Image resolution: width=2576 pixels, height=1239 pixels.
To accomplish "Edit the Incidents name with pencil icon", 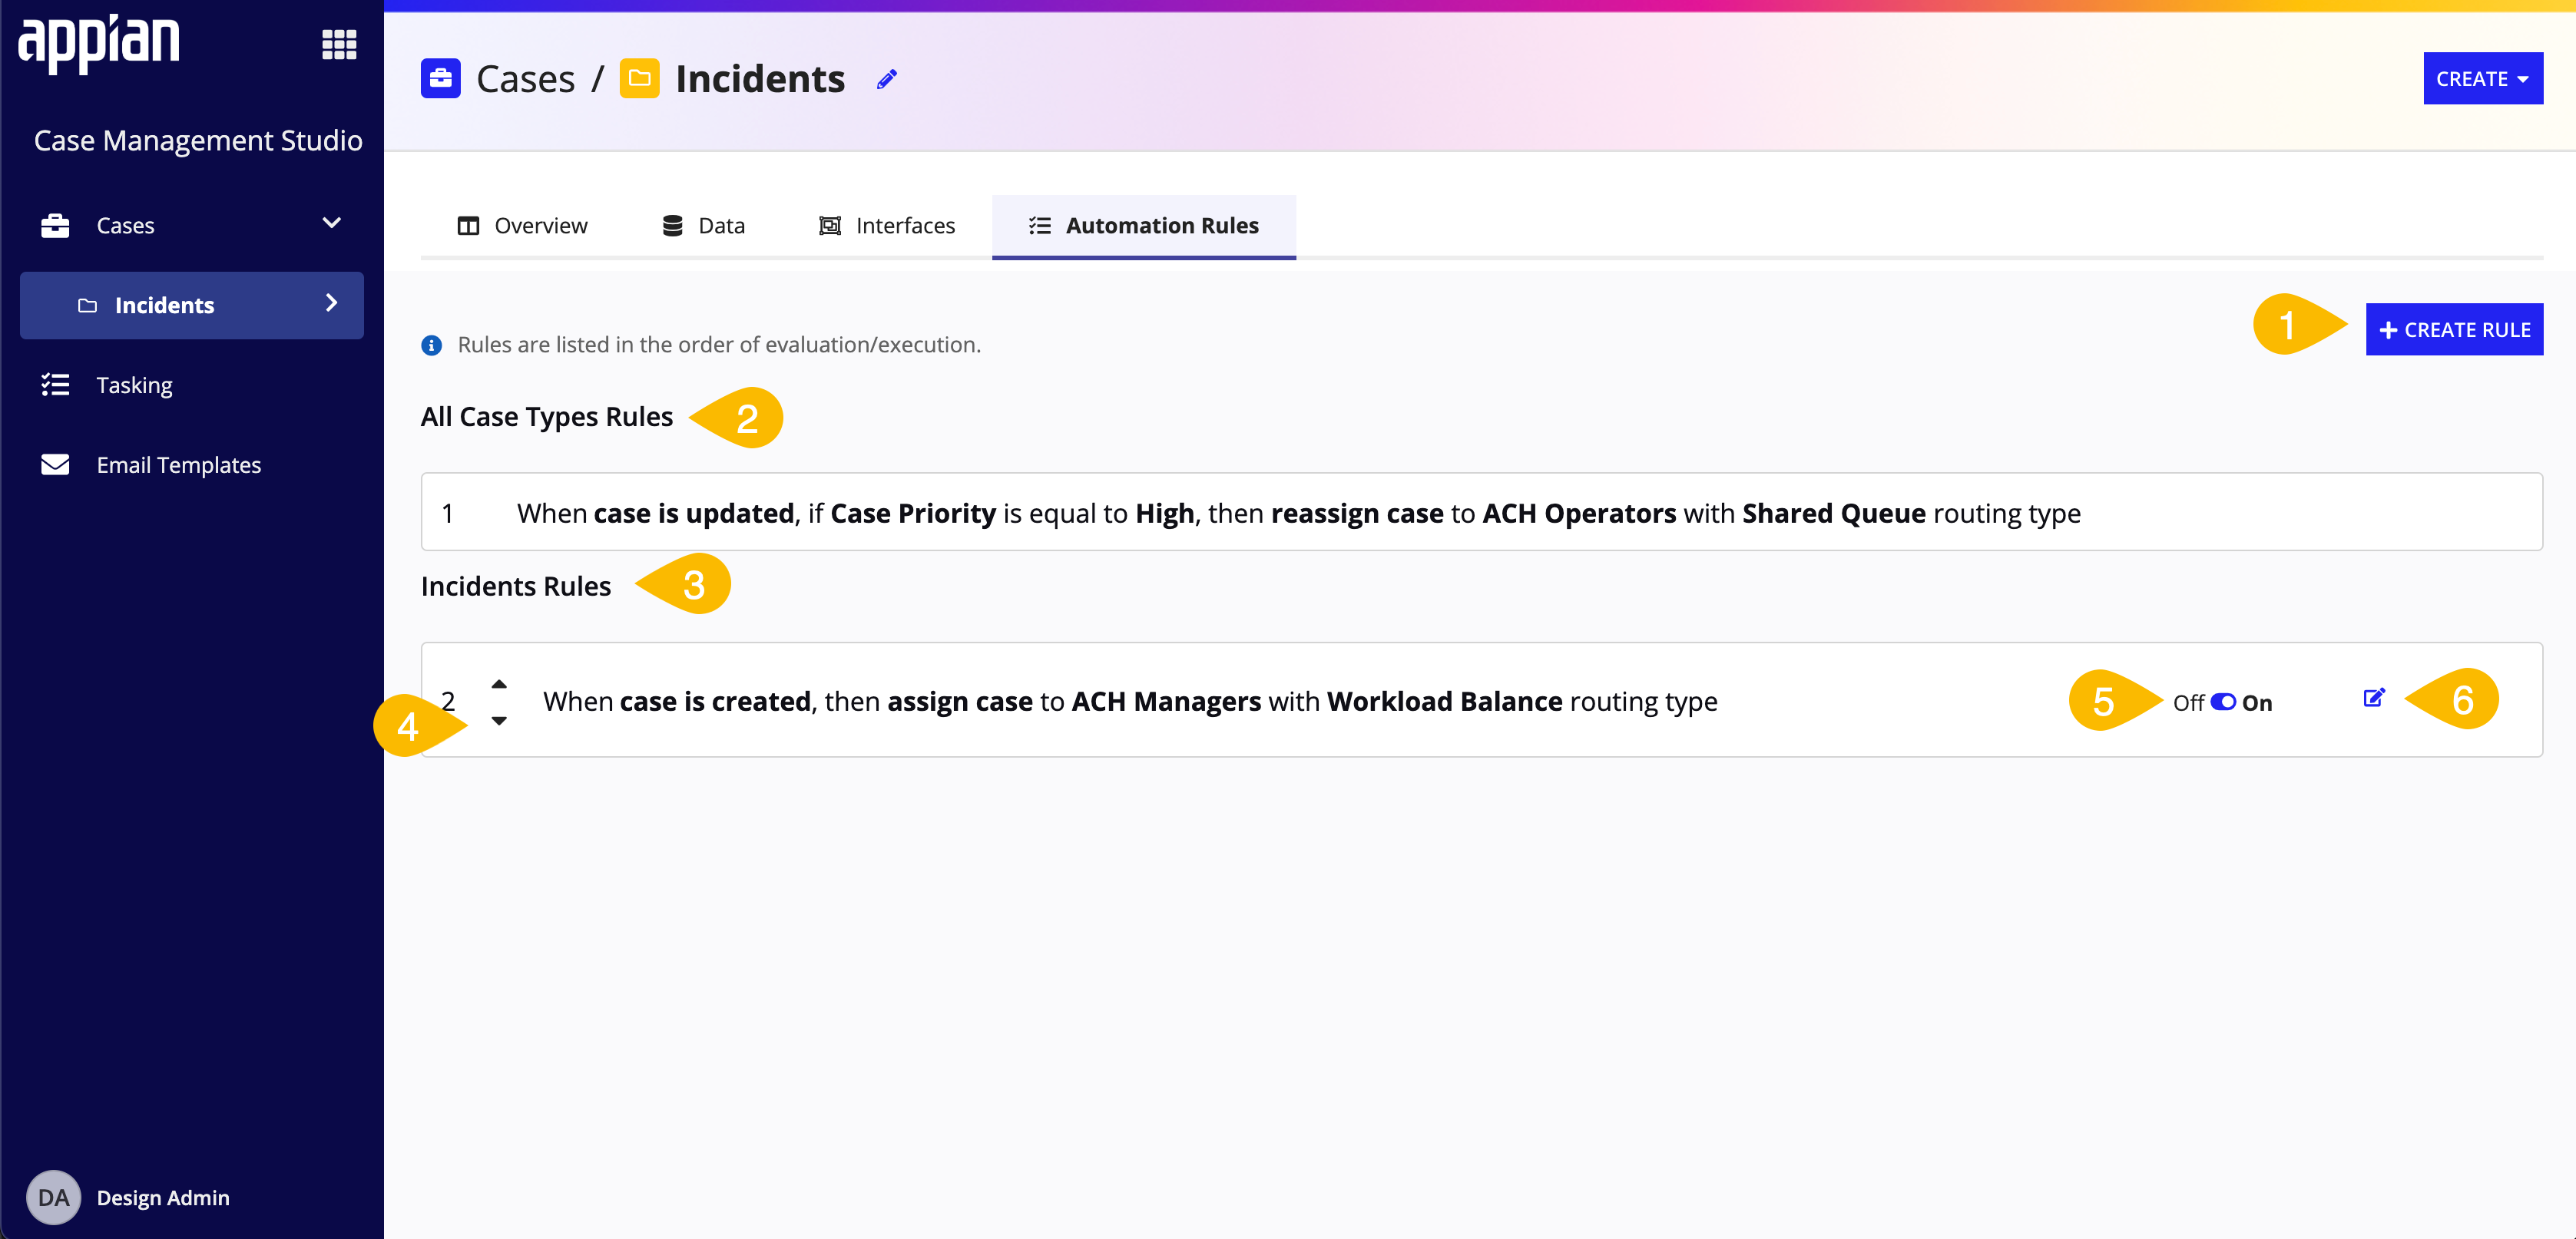I will pos(887,79).
